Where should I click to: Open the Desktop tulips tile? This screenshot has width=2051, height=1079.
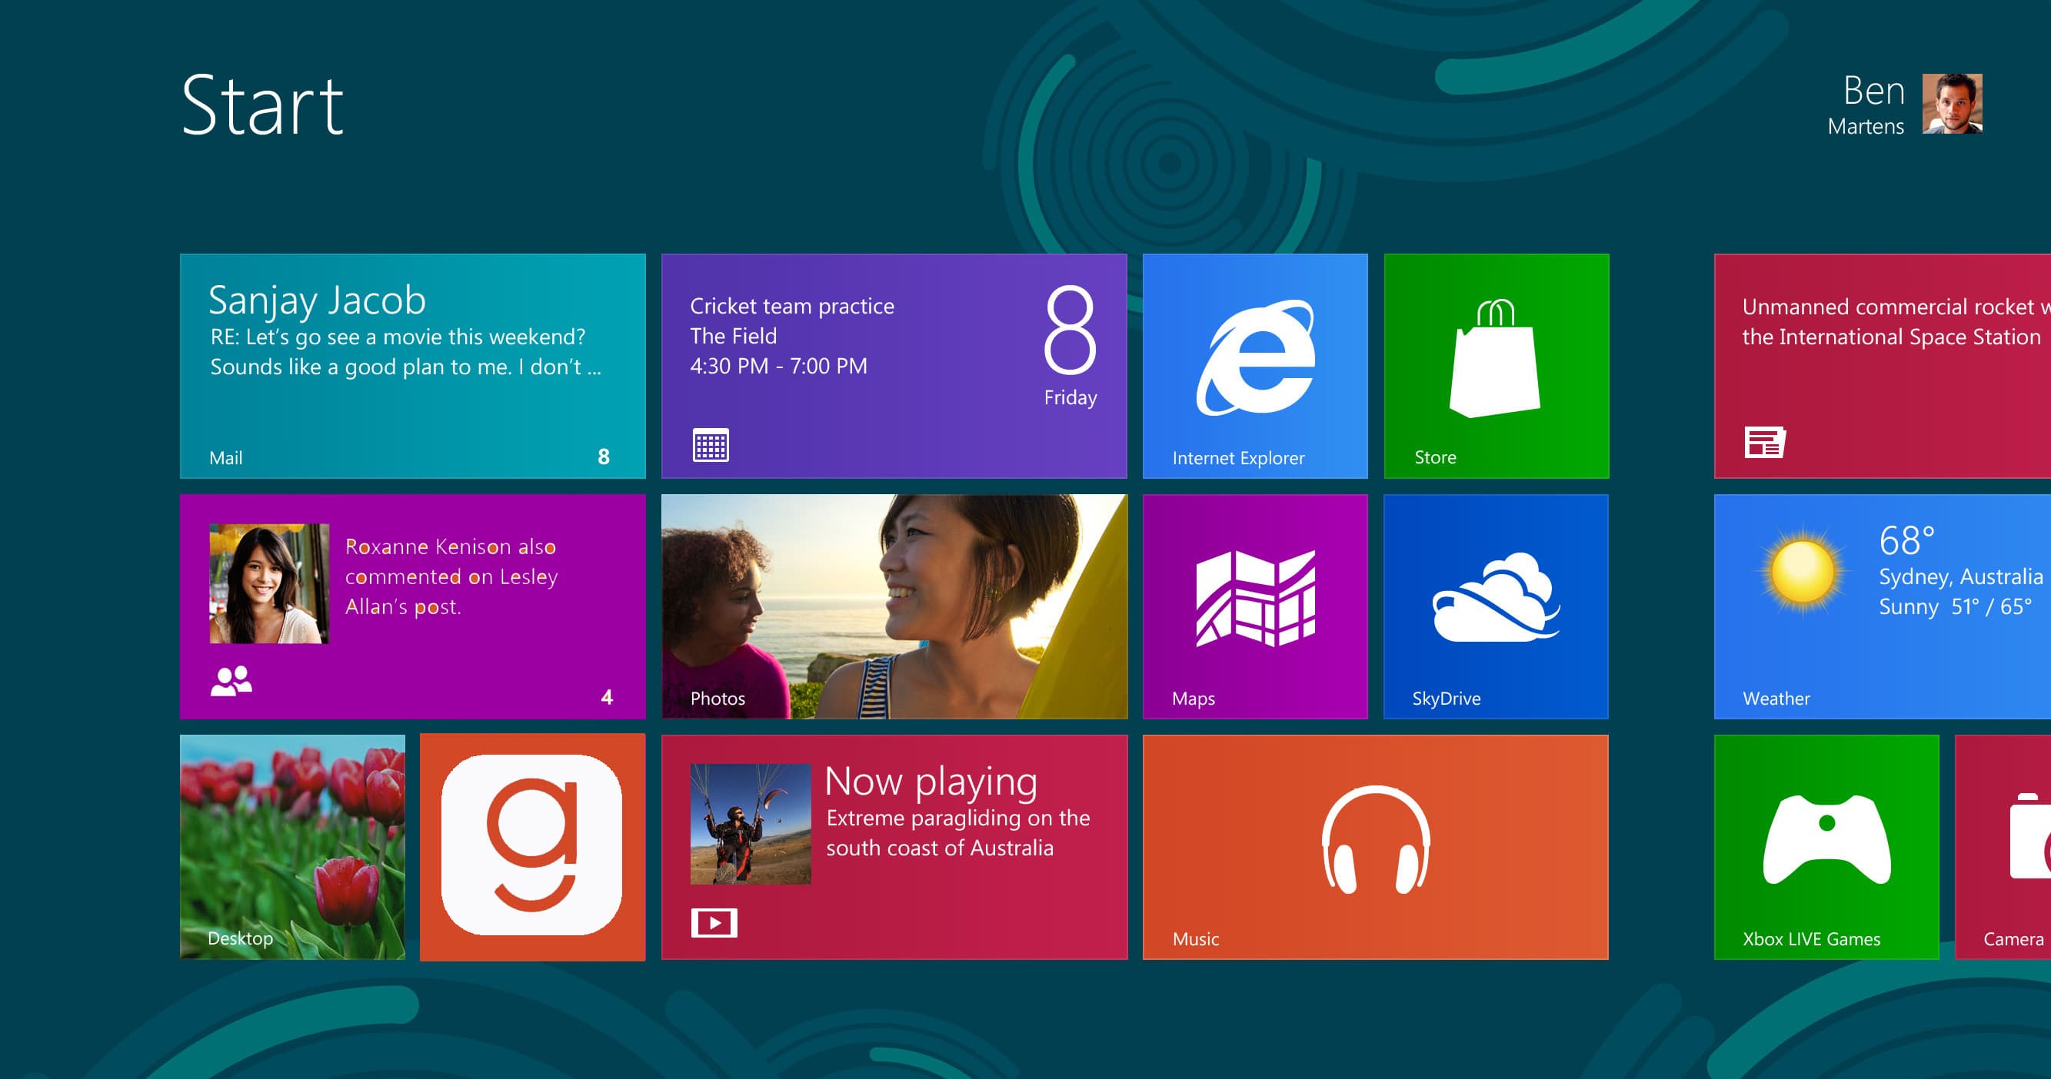pos(292,847)
